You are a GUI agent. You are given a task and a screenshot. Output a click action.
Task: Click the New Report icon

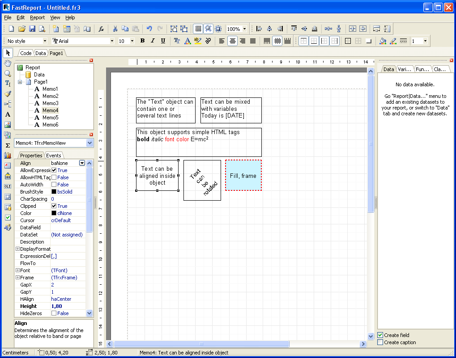tap(11, 29)
